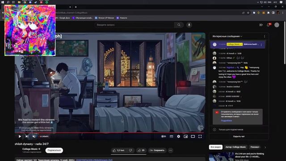Click the browser address bar URL
Image resolution: width=286 pixels, height=161 pixels.
pyautogui.click(x=71, y=13)
